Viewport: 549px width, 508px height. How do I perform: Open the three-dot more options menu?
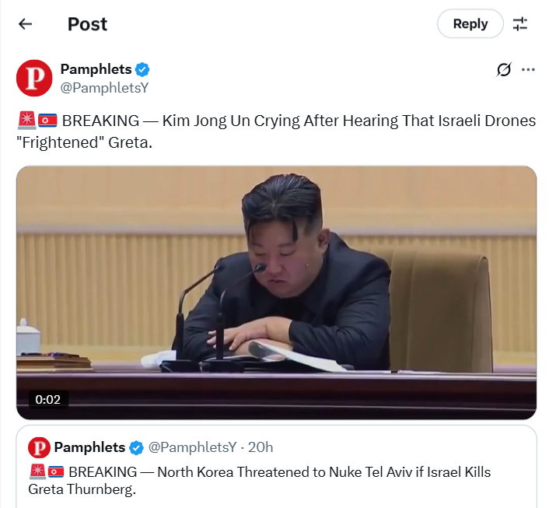click(528, 69)
